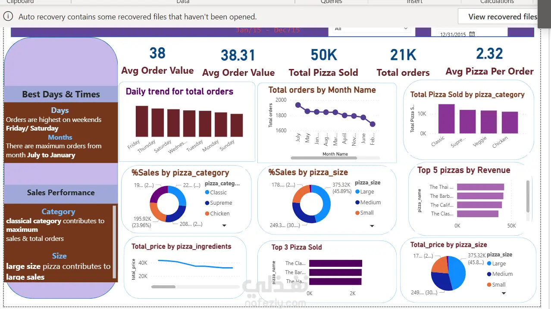This screenshot has height=309, width=551.
Task: Open the All slicer dropdown
Action: click(x=405, y=29)
